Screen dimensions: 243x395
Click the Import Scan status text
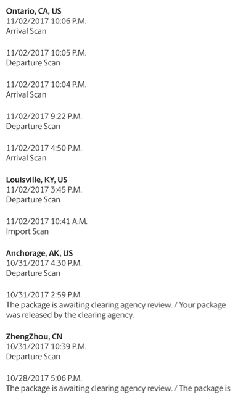click(x=27, y=232)
